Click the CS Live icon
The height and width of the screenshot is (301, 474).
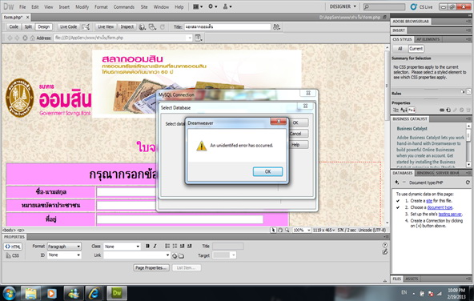point(413,6)
